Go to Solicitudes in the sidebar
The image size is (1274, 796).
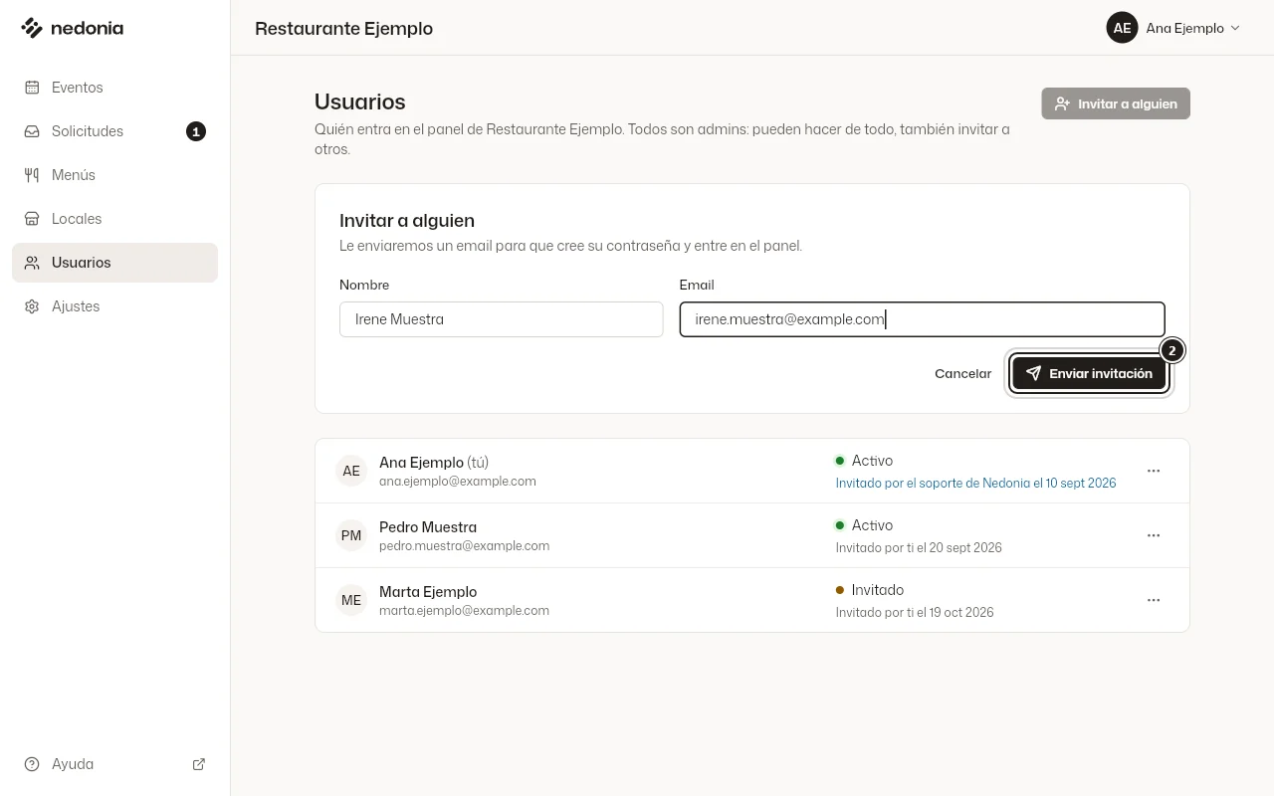pos(114,131)
